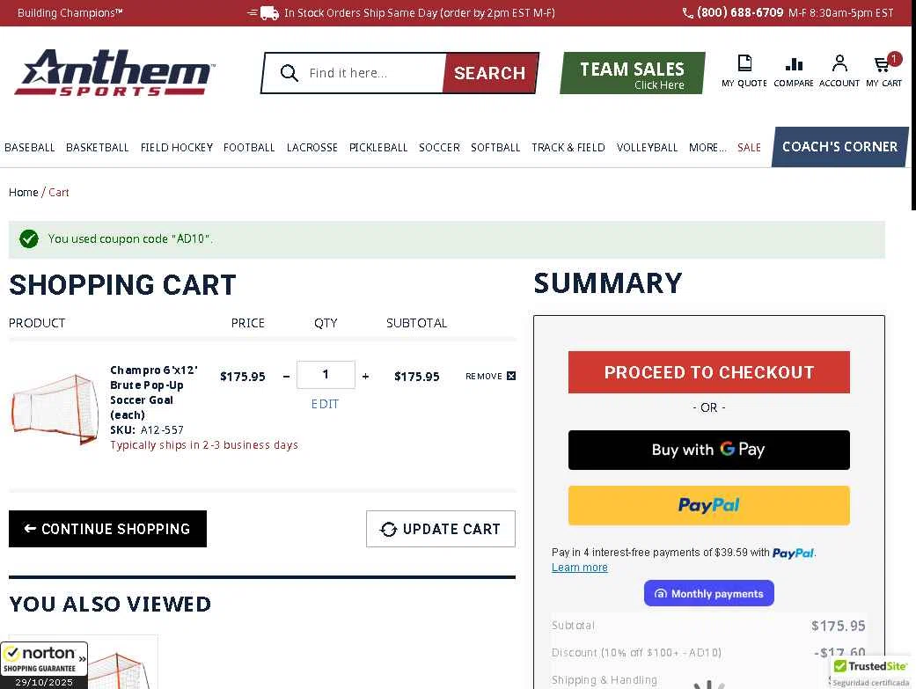This screenshot has height=689, width=916.
Task: Open Champro 6'x12' Brute Pop-Up product link
Action: (154, 392)
